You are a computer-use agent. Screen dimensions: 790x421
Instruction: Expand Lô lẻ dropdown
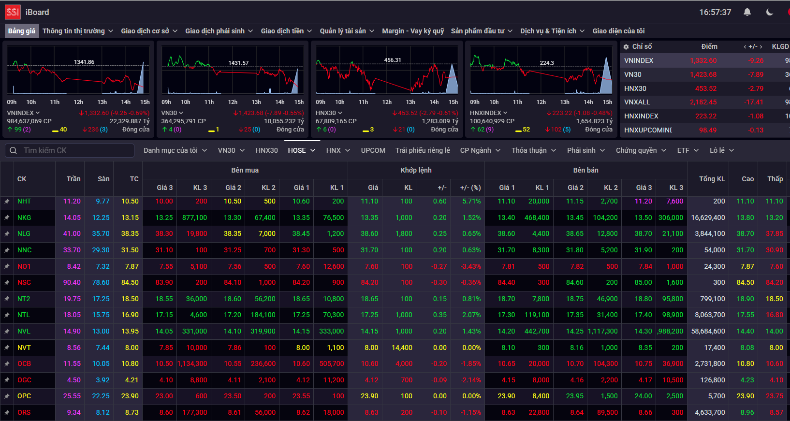click(x=722, y=150)
